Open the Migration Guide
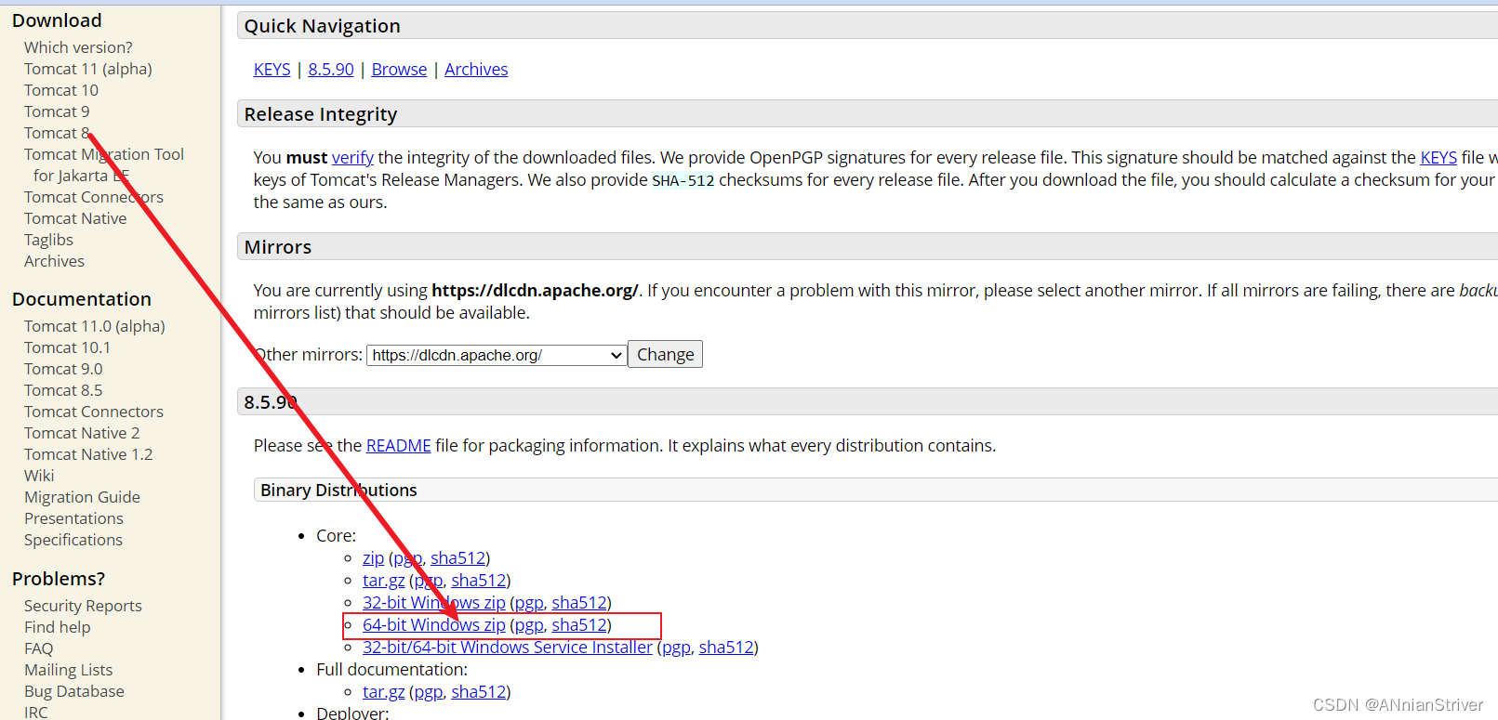The image size is (1498, 720). tap(82, 497)
